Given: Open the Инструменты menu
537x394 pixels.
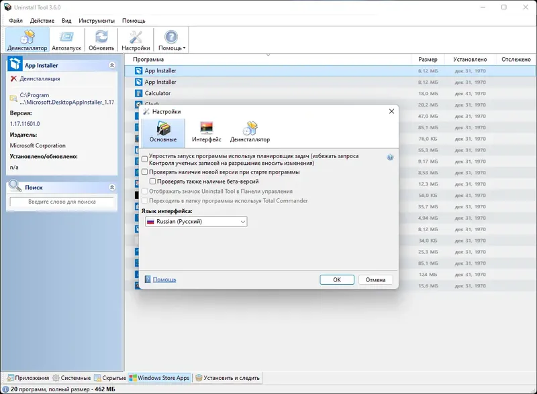Looking at the screenshot, I should (97, 21).
